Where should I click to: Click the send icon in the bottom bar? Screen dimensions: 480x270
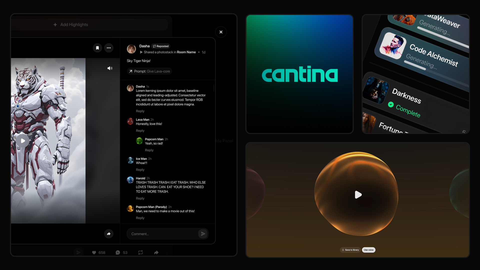(78, 252)
